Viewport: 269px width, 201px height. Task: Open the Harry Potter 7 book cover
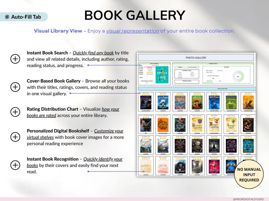click(x=248, y=102)
